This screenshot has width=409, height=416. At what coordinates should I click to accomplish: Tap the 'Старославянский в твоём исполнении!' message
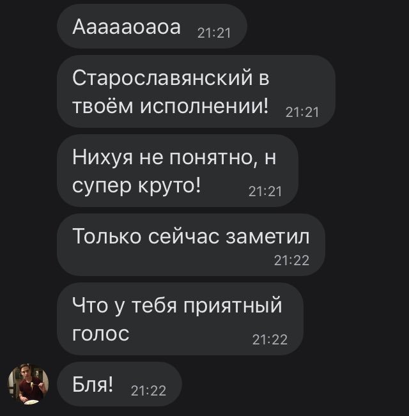click(x=196, y=91)
